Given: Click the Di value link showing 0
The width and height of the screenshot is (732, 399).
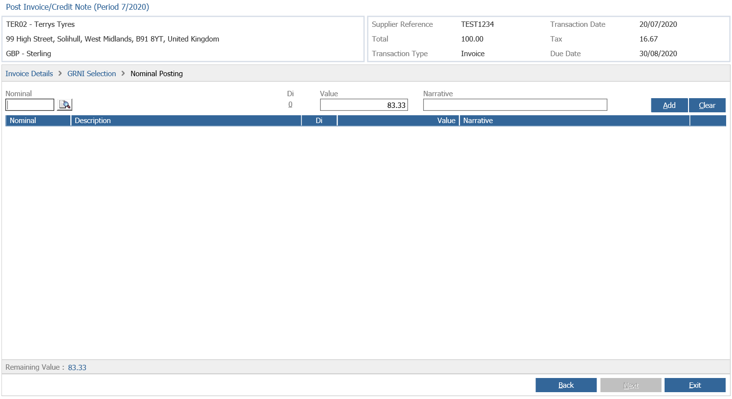Looking at the screenshot, I should 290,105.
